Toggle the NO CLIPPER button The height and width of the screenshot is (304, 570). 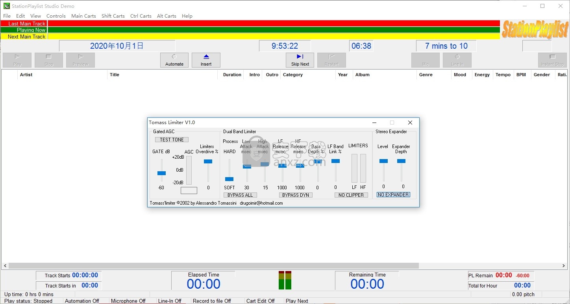[x=351, y=195]
